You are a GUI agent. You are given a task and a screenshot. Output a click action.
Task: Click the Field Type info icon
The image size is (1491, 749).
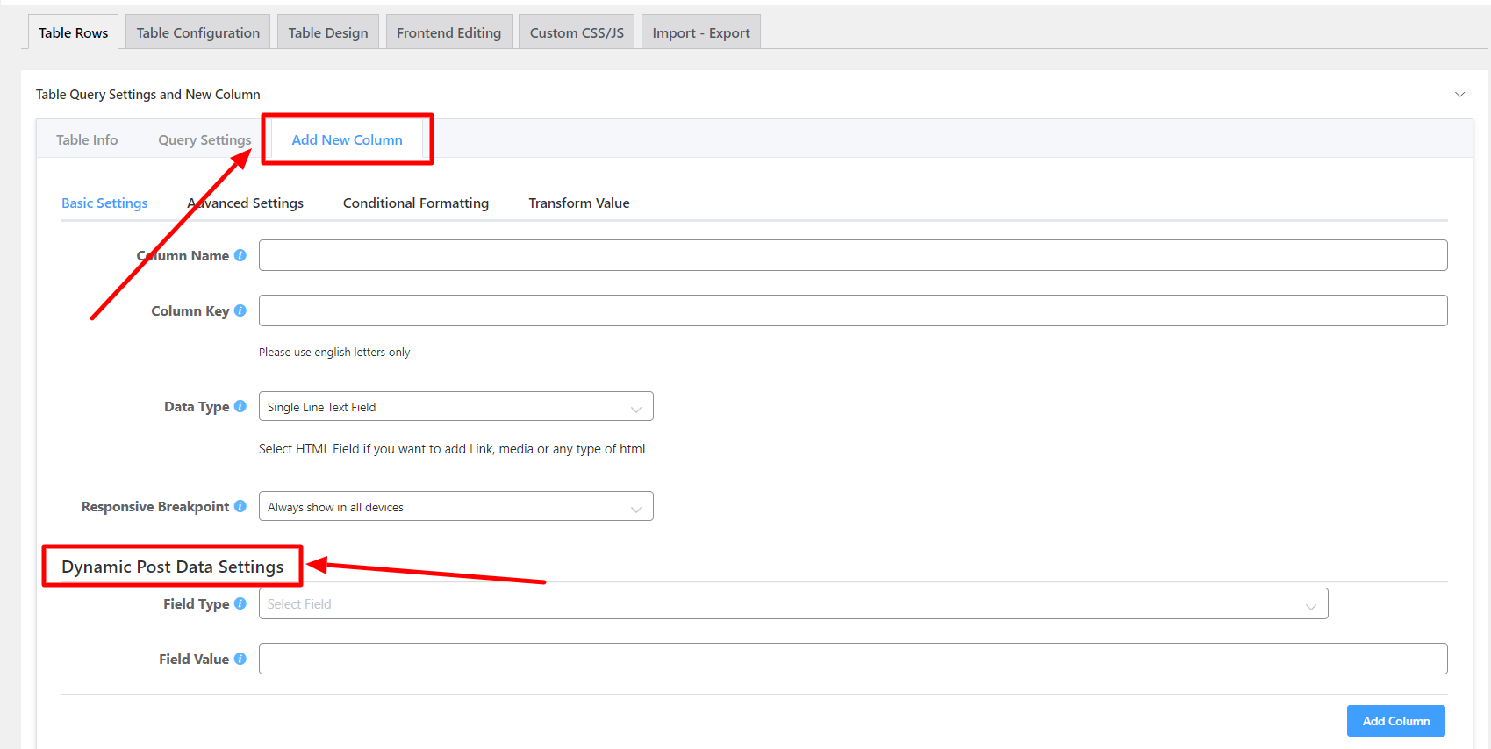click(240, 603)
